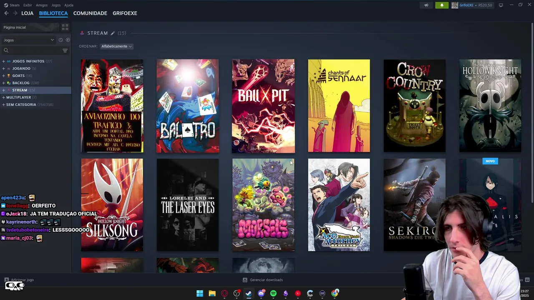Open Google Chrome in the taskbar
Image resolution: width=534 pixels, height=300 pixels.
[x=335, y=293]
